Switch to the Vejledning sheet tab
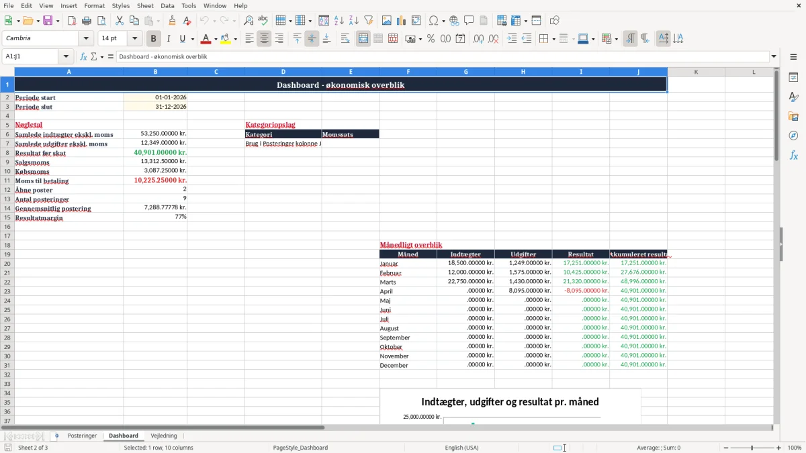This screenshot has height=453, width=806. [x=164, y=436]
